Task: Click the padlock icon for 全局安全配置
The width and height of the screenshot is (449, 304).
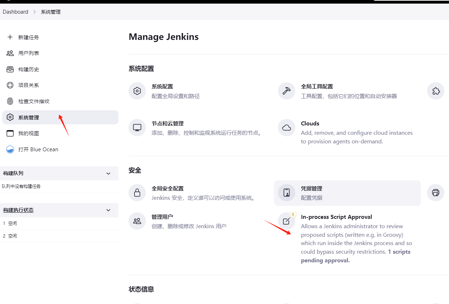Action: point(137,193)
